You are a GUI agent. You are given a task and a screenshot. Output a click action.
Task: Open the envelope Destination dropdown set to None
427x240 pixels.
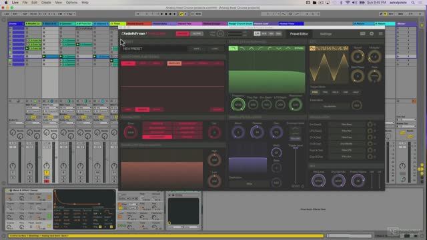coord(249,184)
